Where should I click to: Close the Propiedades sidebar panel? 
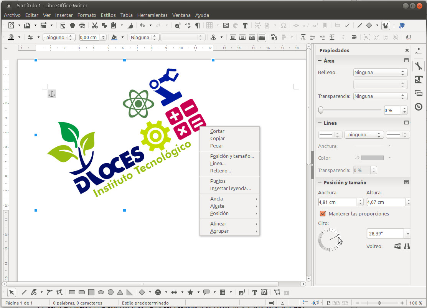407,50
